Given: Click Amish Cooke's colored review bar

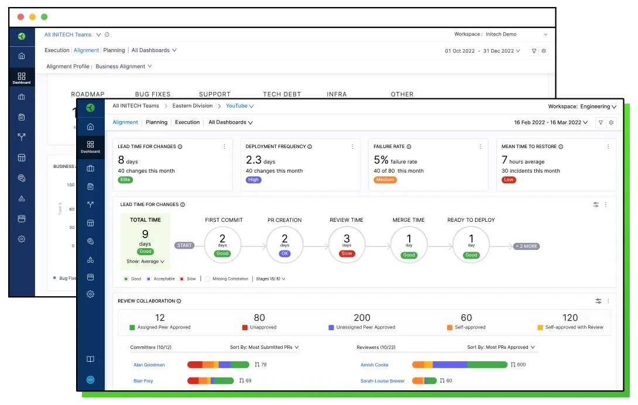Looking at the screenshot, I should [459, 365].
